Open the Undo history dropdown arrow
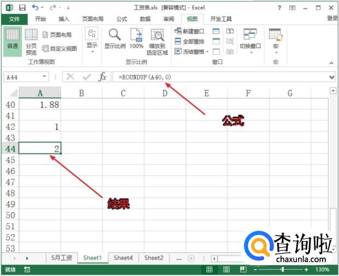Image resolution: width=339 pixels, height=276 pixels. 42,8
